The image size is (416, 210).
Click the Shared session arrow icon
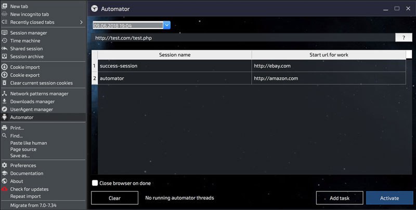4,48
